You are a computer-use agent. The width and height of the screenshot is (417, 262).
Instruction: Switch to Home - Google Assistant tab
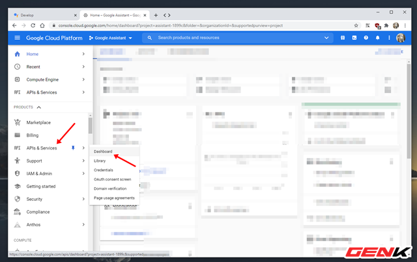point(115,15)
